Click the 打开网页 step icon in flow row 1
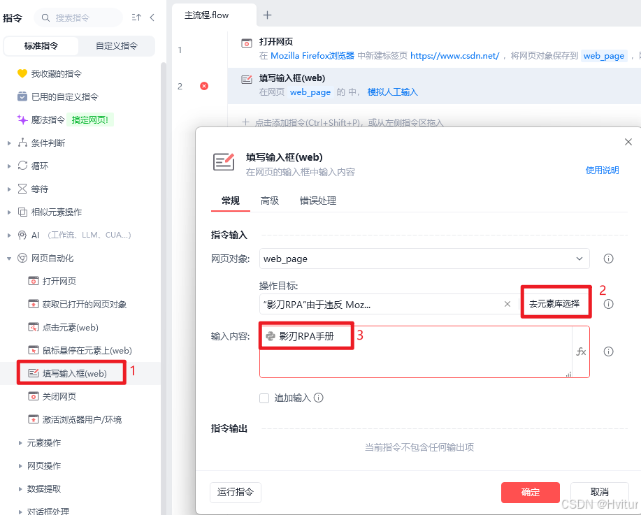 [x=247, y=43]
